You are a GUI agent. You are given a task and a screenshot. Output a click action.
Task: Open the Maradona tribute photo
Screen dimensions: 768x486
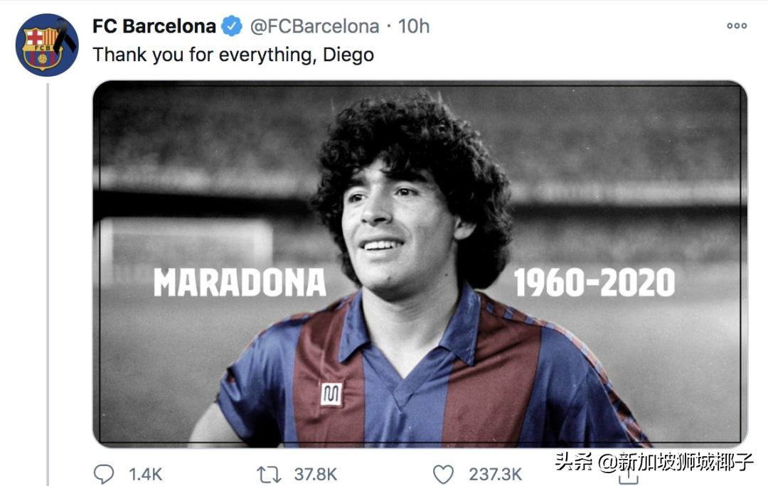tap(420, 178)
